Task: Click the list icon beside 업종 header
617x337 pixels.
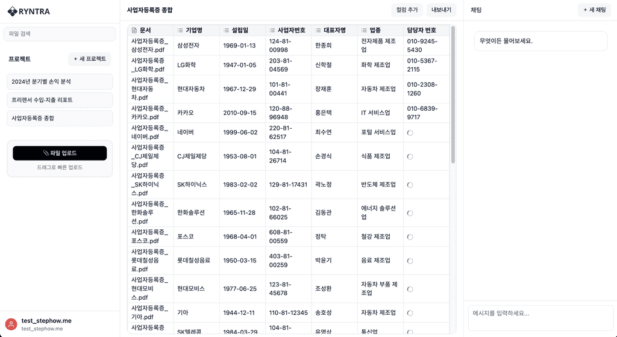Action: point(365,30)
